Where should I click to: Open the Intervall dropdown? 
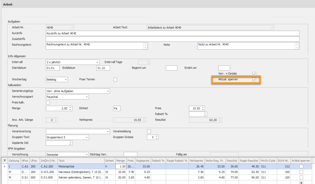click(x=97, y=62)
